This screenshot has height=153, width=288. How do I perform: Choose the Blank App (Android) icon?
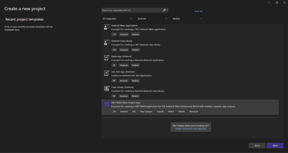pyautogui.click(x=107, y=58)
